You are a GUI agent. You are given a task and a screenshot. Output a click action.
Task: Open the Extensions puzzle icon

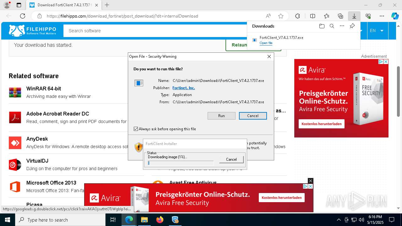coord(297,16)
